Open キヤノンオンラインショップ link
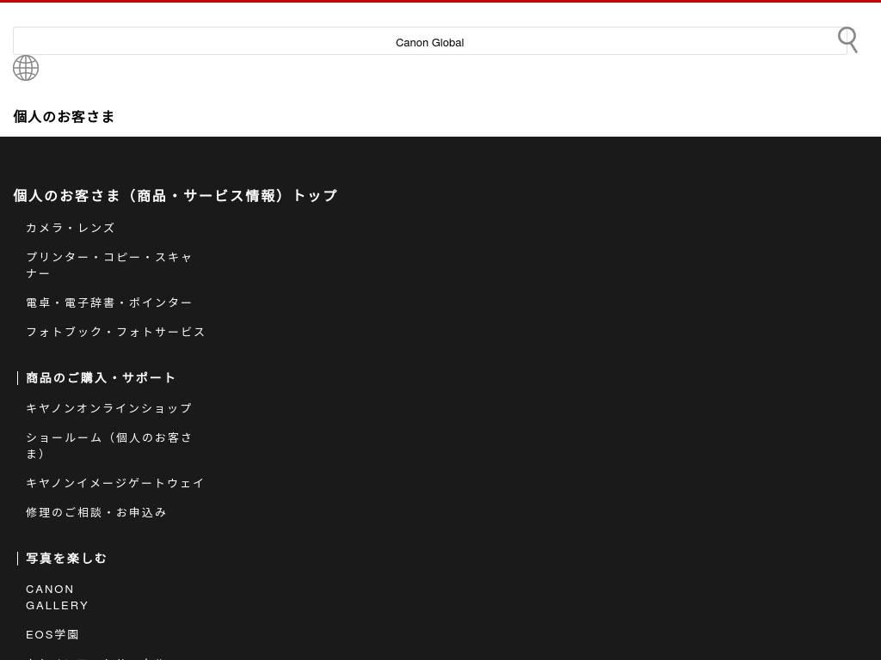 [x=109, y=408]
